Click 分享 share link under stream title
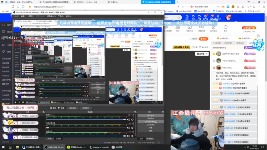Screen dimensions: 267x150 (195, 47)
